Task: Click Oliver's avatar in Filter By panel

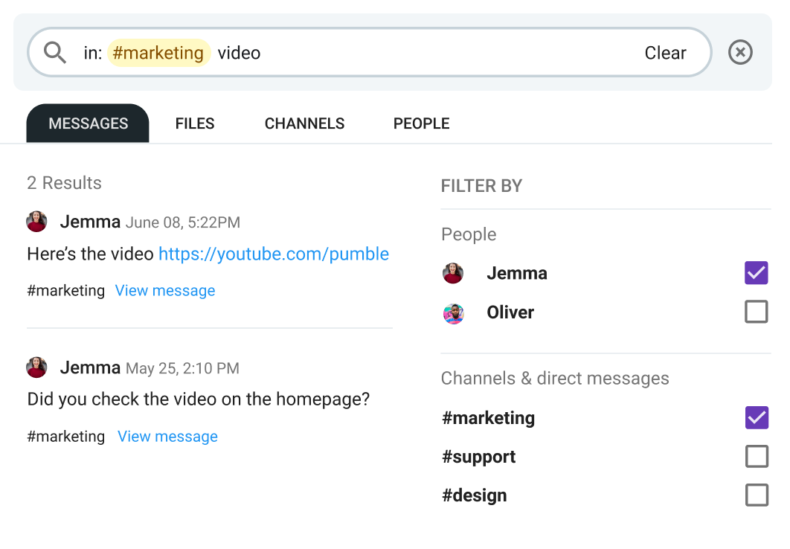Action: pyautogui.click(x=454, y=314)
